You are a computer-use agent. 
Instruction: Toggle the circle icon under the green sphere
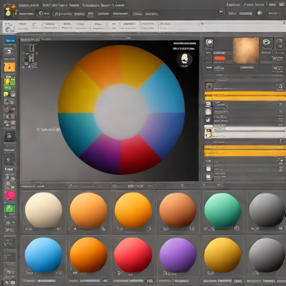click(x=236, y=228)
